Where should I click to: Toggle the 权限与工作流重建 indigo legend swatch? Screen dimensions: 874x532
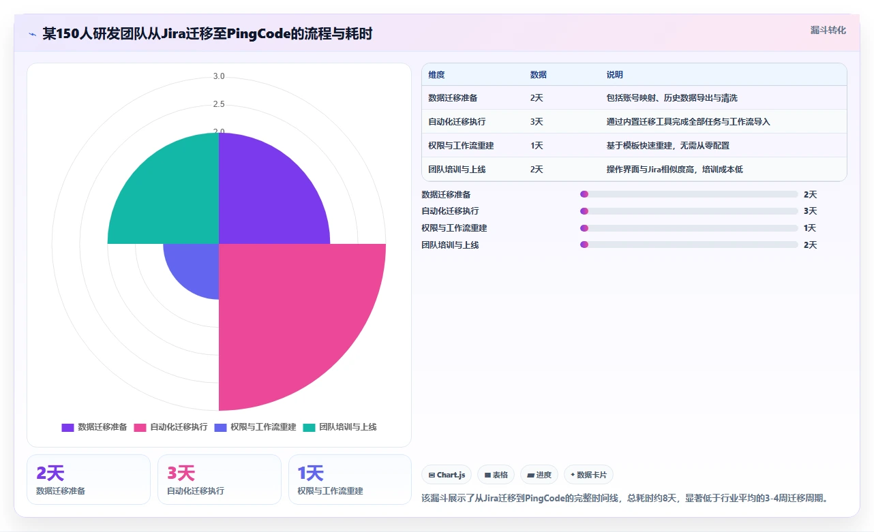point(220,428)
